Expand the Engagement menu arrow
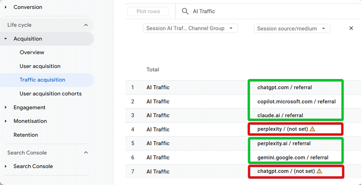 pos(6,107)
